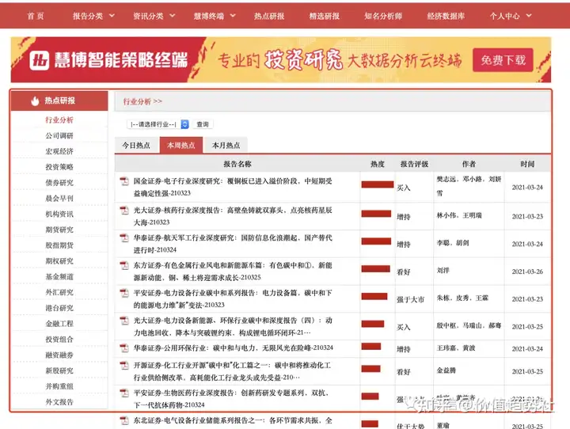Image resolution: width=570 pixels, height=429 pixels.
Task: Open 知名分析师 in top navigation
Action: pos(383,16)
